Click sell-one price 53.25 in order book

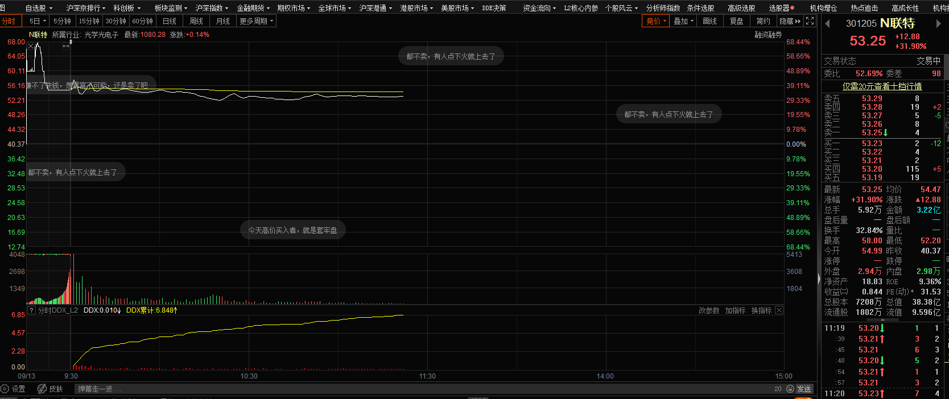pyautogui.click(x=872, y=132)
